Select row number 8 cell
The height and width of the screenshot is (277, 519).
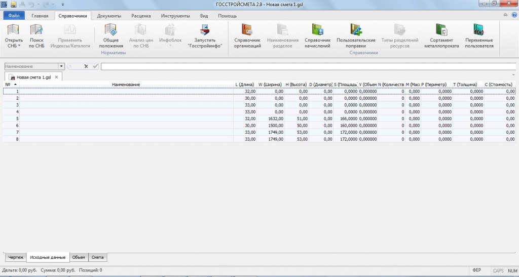pyautogui.click(x=11, y=139)
